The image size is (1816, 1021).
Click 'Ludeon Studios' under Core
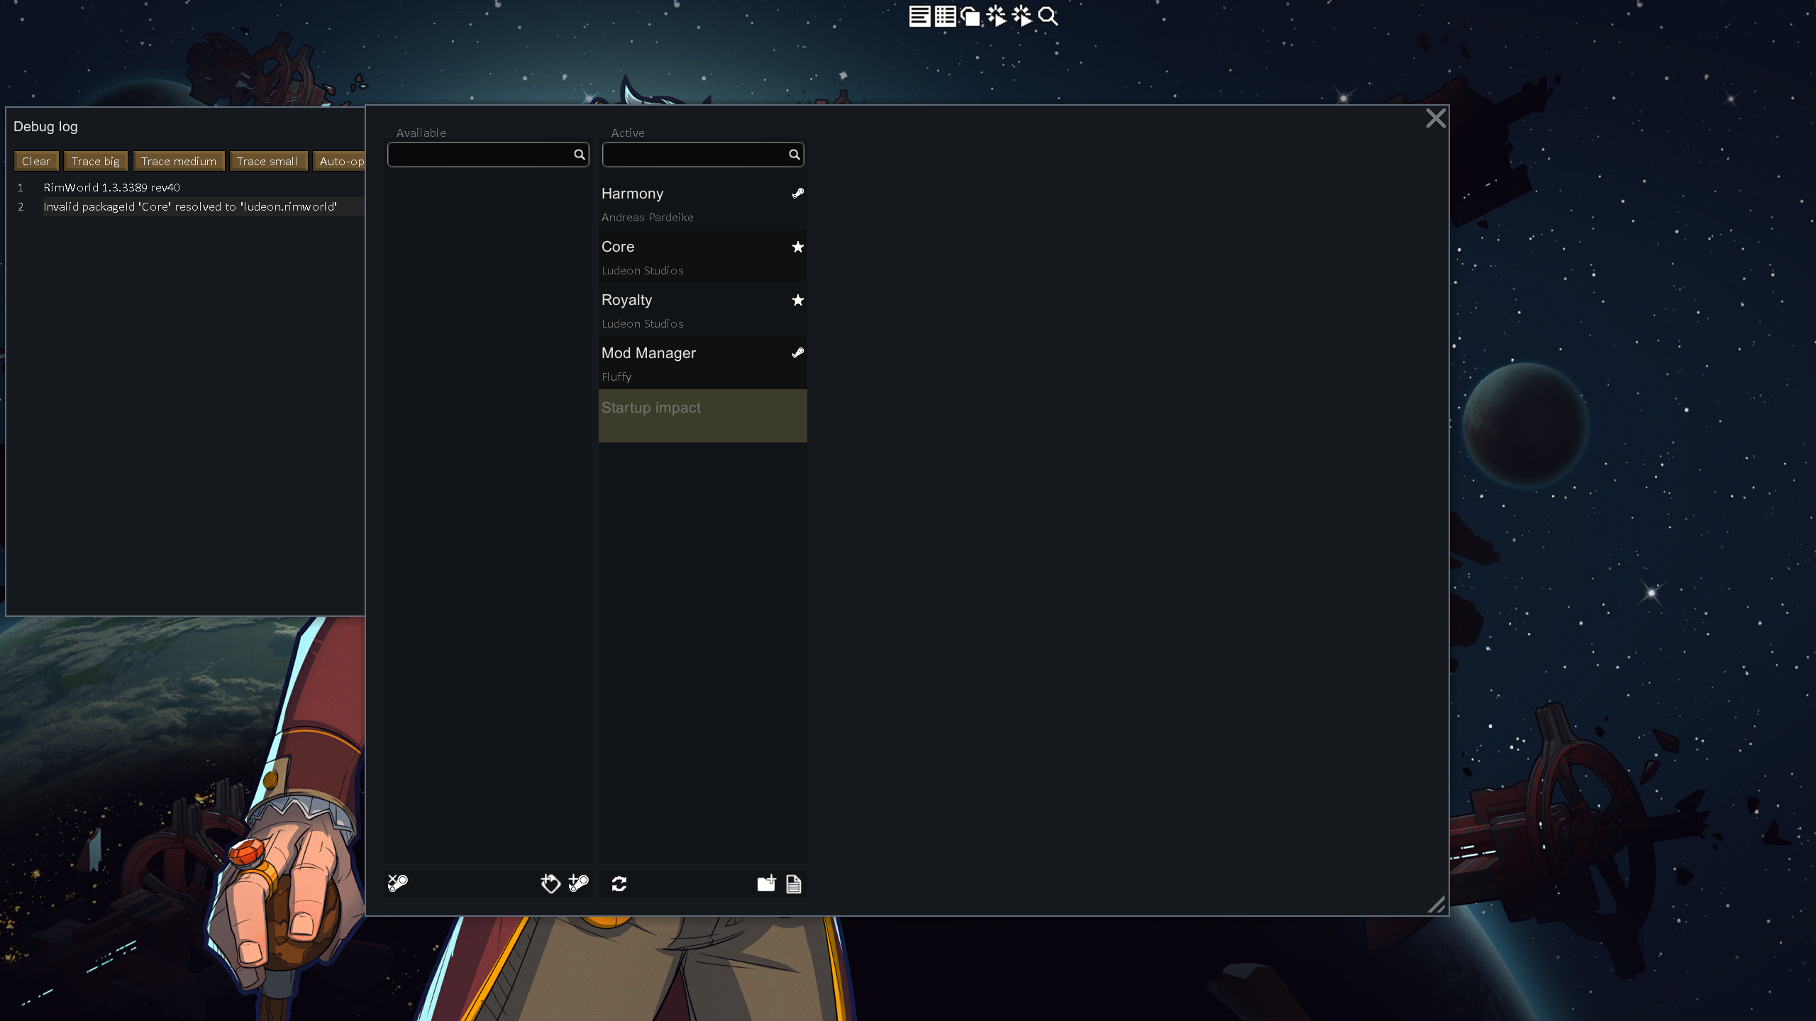click(x=643, y=271)
